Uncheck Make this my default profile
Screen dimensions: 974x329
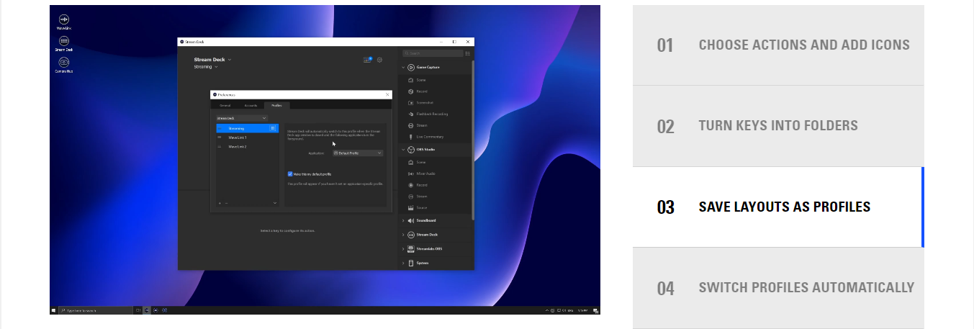click(x=290, y=174)
